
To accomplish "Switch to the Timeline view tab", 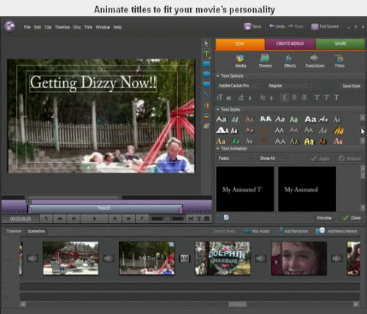I will [14, 231].
